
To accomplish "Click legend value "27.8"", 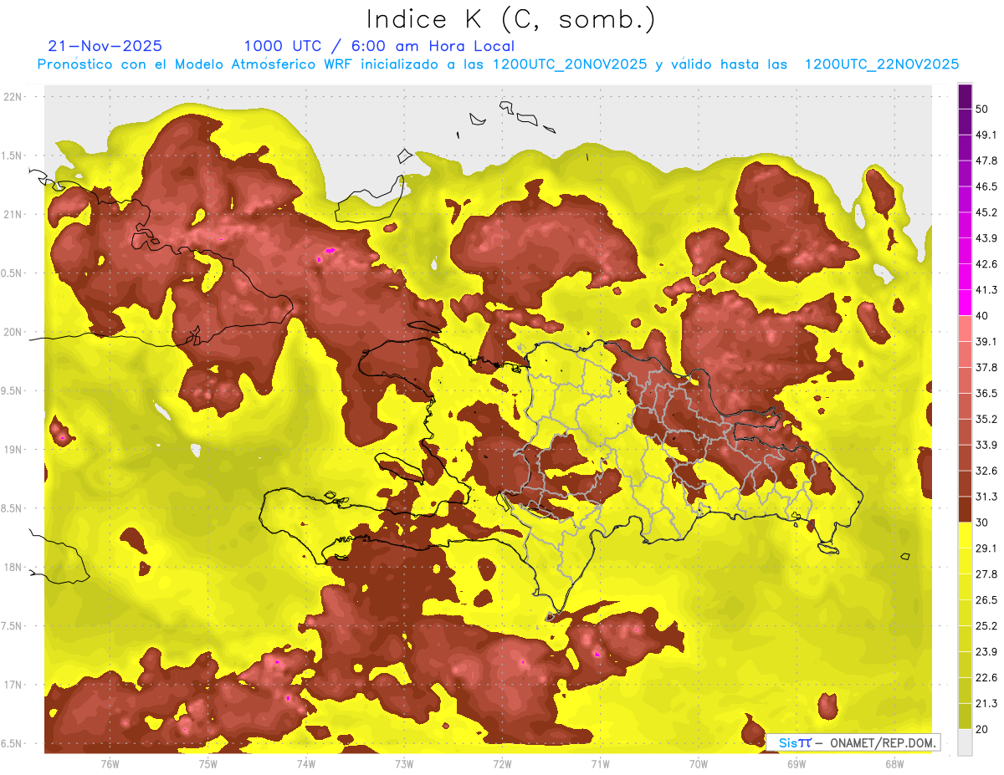I will point(986,574).
